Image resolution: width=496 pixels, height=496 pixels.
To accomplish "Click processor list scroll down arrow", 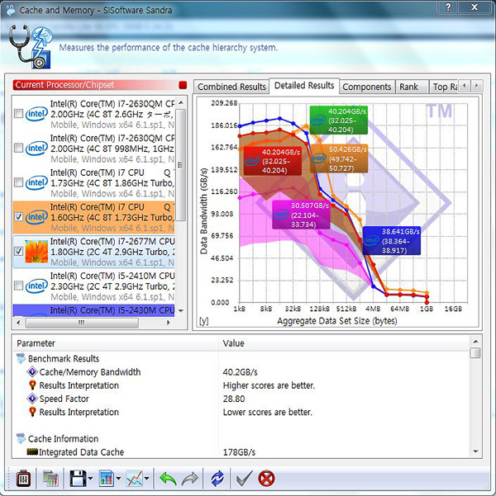I will pyautogui.click(x=181, y=311).
